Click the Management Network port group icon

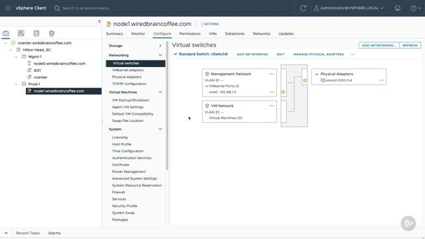click(x=207, y=74)
